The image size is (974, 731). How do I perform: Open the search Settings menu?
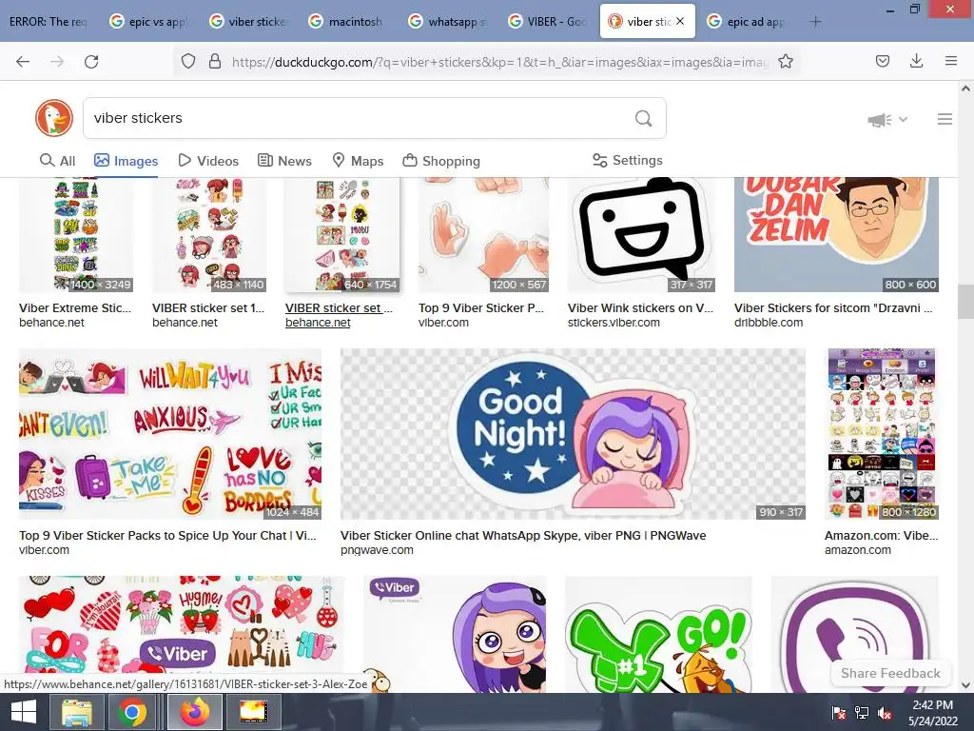pyautogui.click(x=628, y=160)
